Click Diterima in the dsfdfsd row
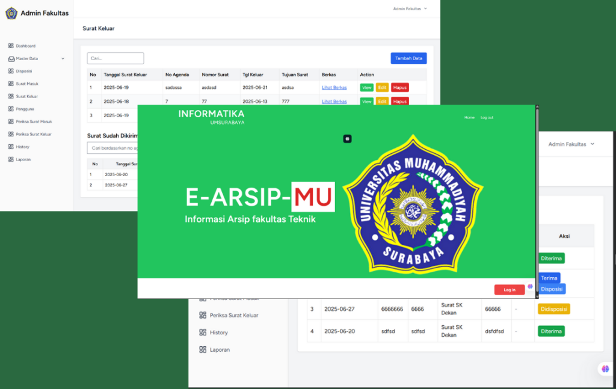 coord(551,331)
